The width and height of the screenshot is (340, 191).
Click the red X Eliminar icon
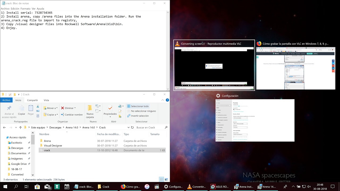[x=62, y=108]
